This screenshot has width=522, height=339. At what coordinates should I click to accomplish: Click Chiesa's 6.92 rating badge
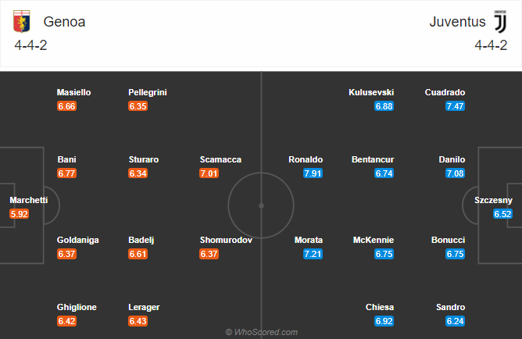[x=384, y=321]
